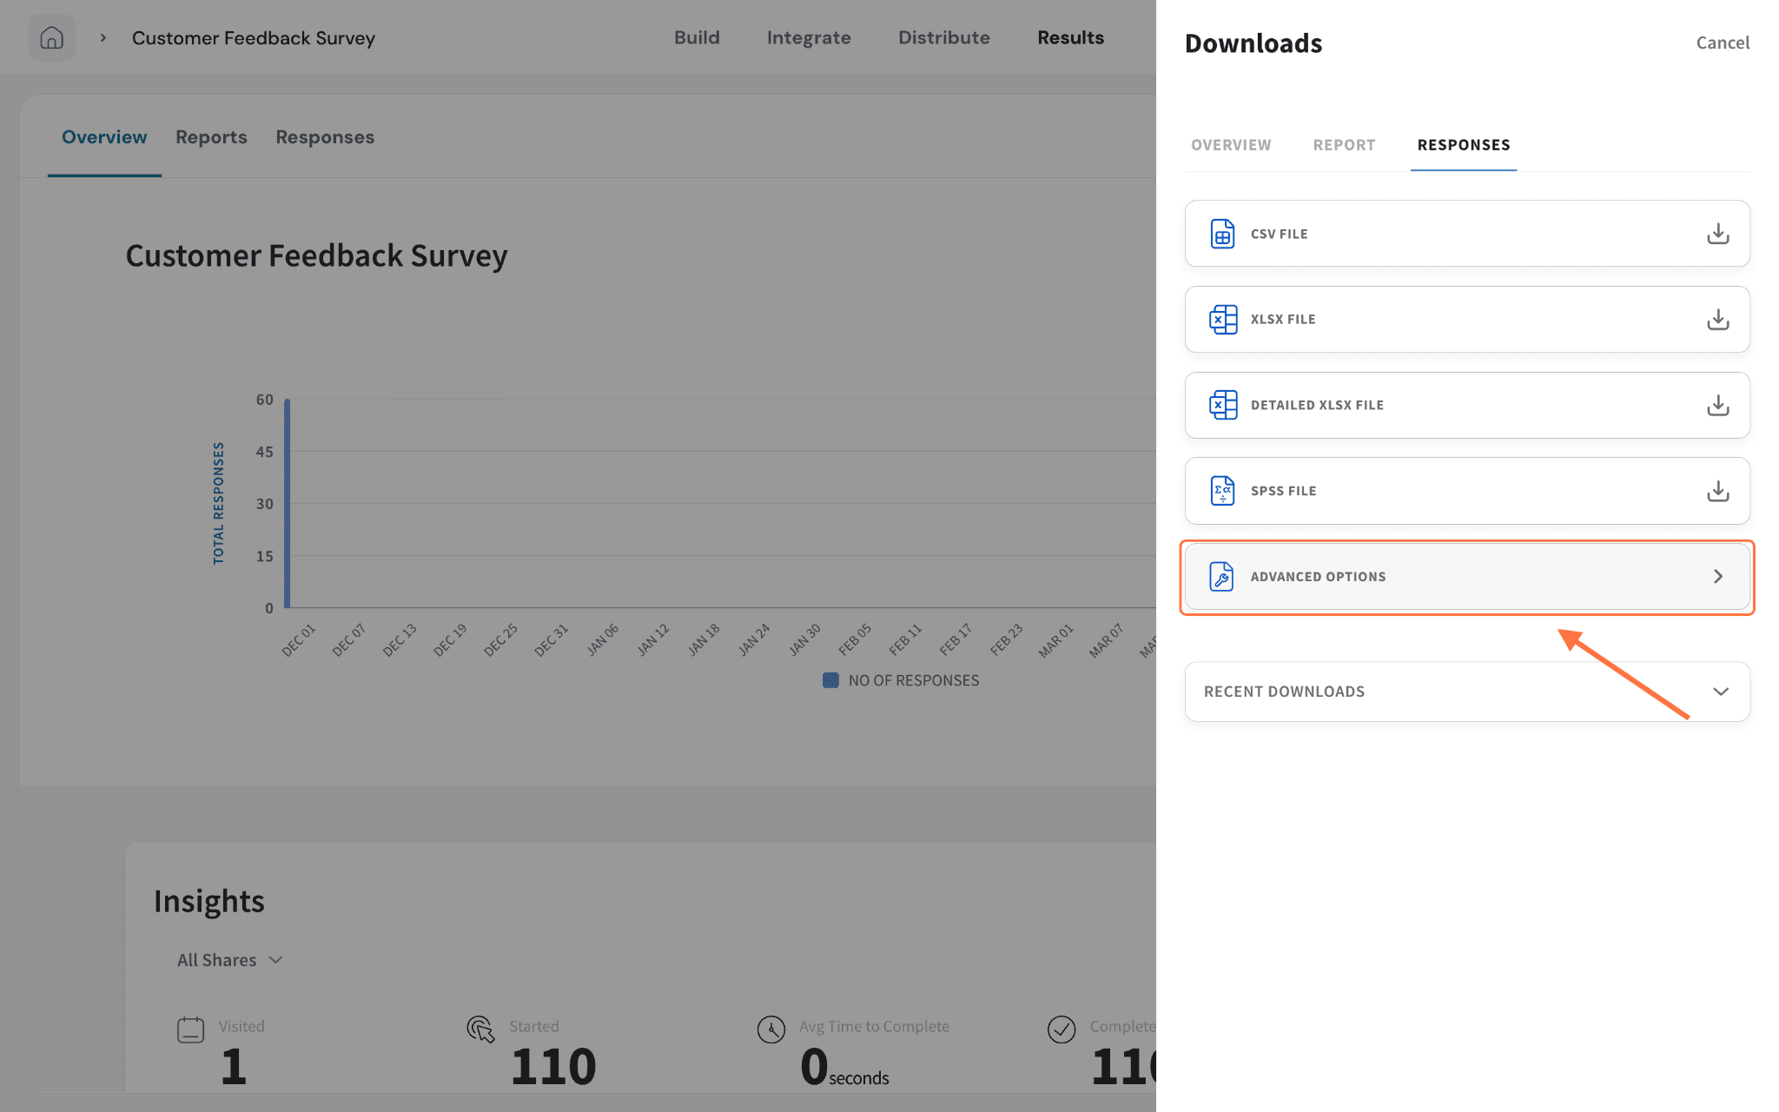Image resolution: width=1779 pixels, height=1112 pixels.
Task: Click the 0 seconds average time value
Action: click(x=844, y=1068)
